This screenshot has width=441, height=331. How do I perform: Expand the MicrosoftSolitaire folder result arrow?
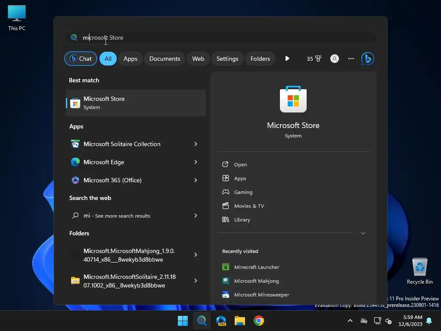(x=196, y=281)
